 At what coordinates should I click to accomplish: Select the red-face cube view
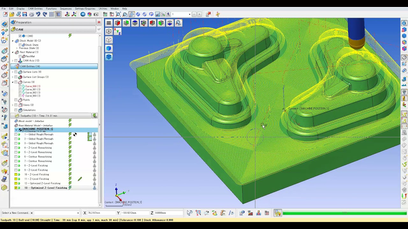pyautogui.click(x=118, y=23)
